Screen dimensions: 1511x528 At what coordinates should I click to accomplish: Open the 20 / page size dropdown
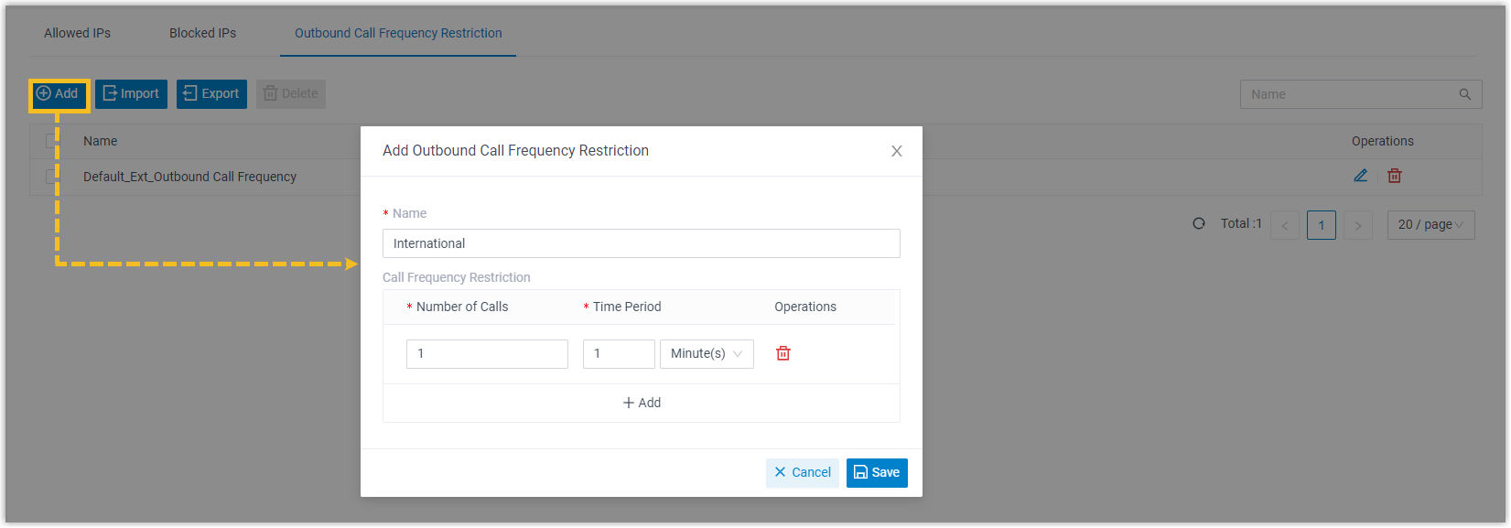point(1431,225)
